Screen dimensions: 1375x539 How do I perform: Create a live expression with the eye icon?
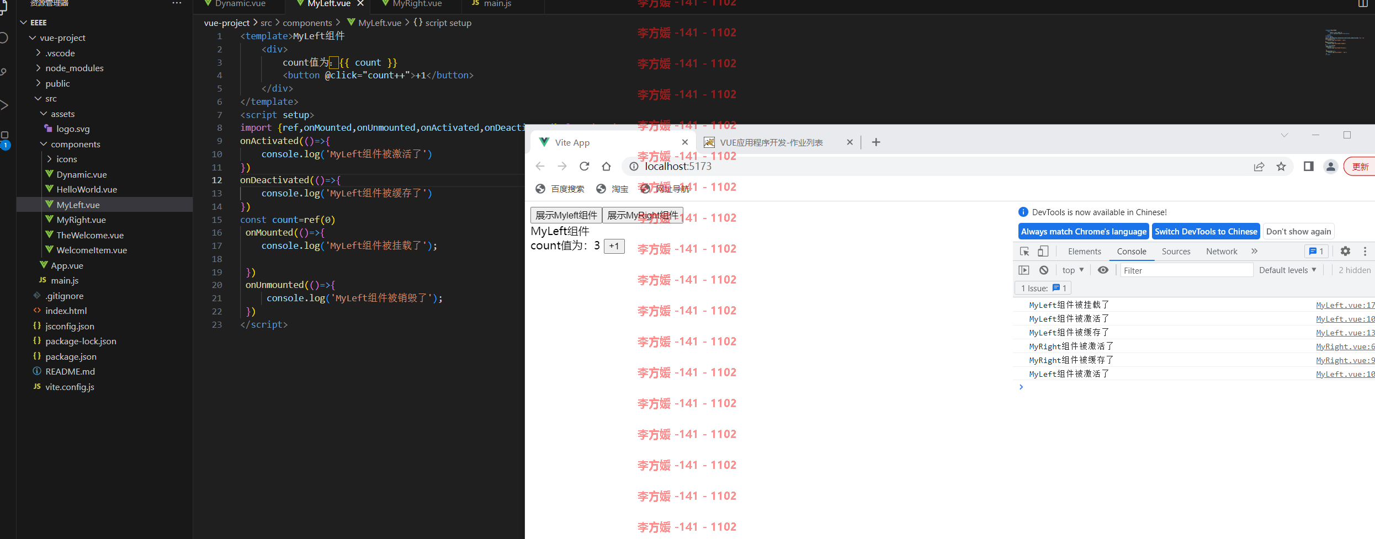coord(1103,270)
